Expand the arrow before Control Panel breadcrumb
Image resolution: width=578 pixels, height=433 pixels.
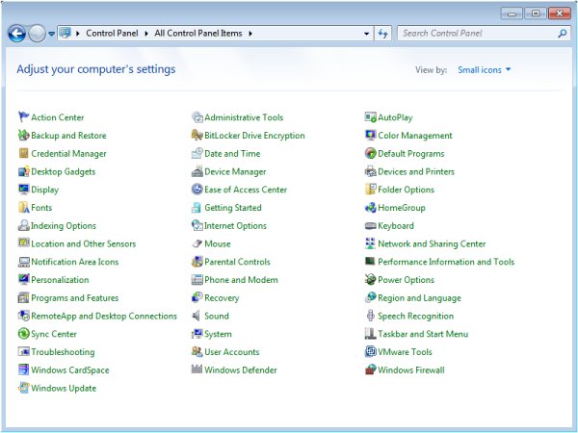(78, 34)
